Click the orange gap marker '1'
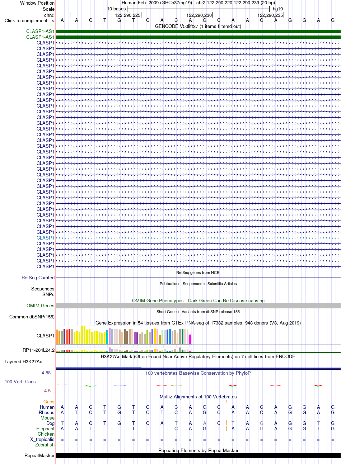This screenshot has height=464, width=341. (227, 402)
